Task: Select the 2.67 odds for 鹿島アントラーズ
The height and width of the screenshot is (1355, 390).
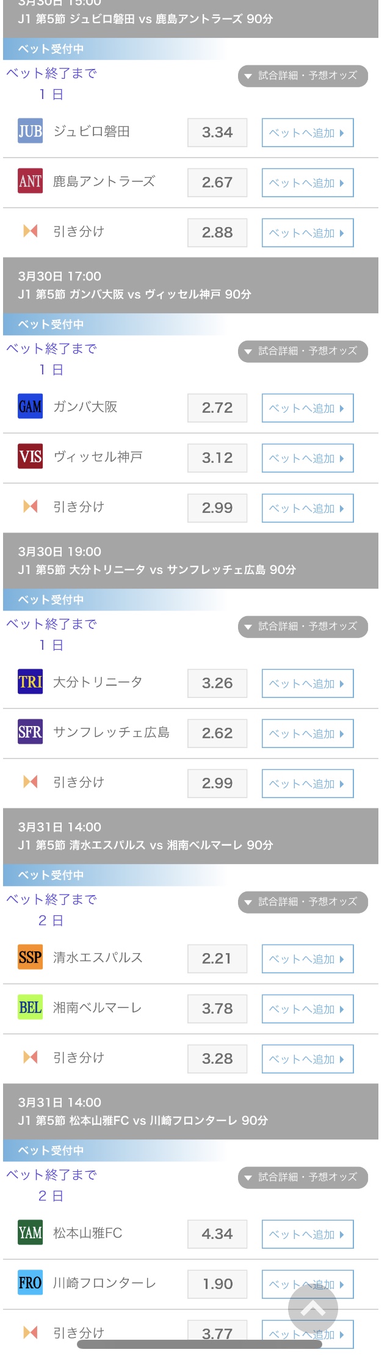Action: click(x=217, y=183)
